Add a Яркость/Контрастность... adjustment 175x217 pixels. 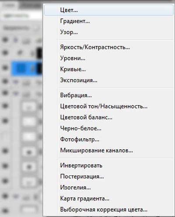pyautogui.click(x=109, y=47)
